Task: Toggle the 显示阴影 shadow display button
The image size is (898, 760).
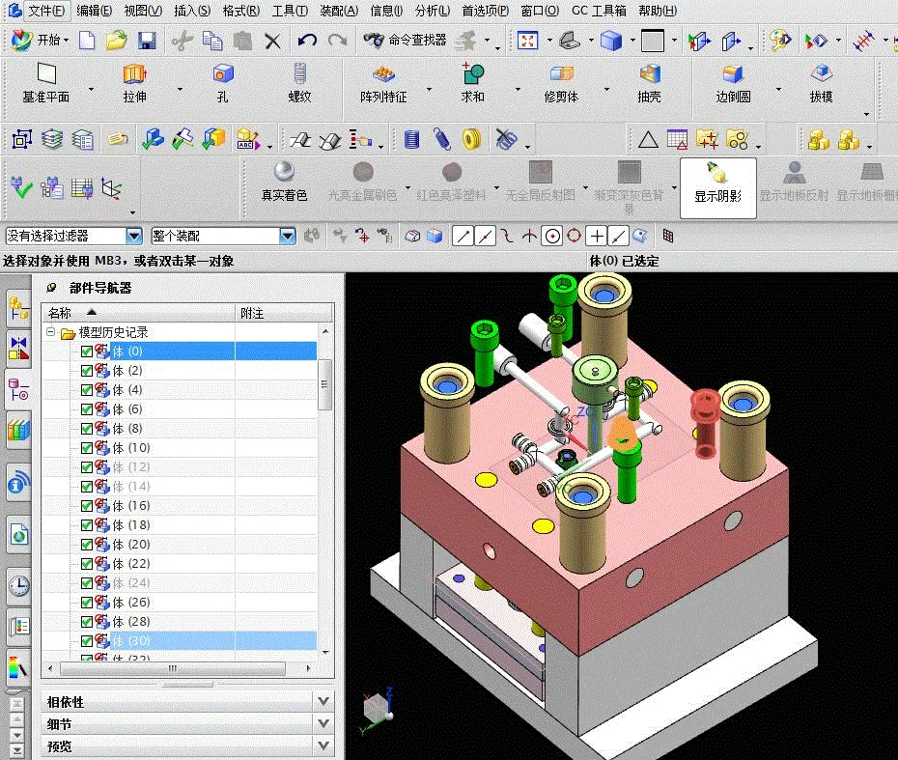Action: click(717, 185)
